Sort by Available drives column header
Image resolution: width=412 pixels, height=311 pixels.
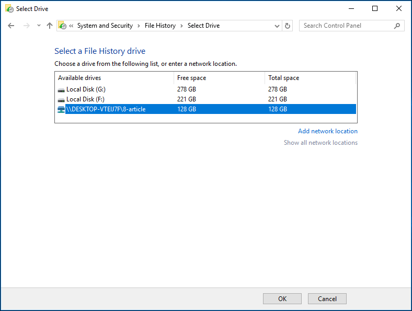[115, 78]
